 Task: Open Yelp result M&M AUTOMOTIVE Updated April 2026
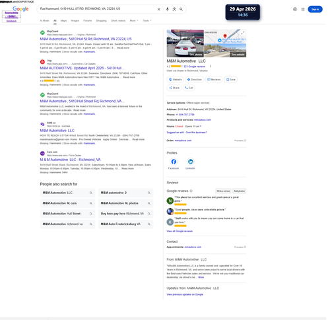click(82, 68)
